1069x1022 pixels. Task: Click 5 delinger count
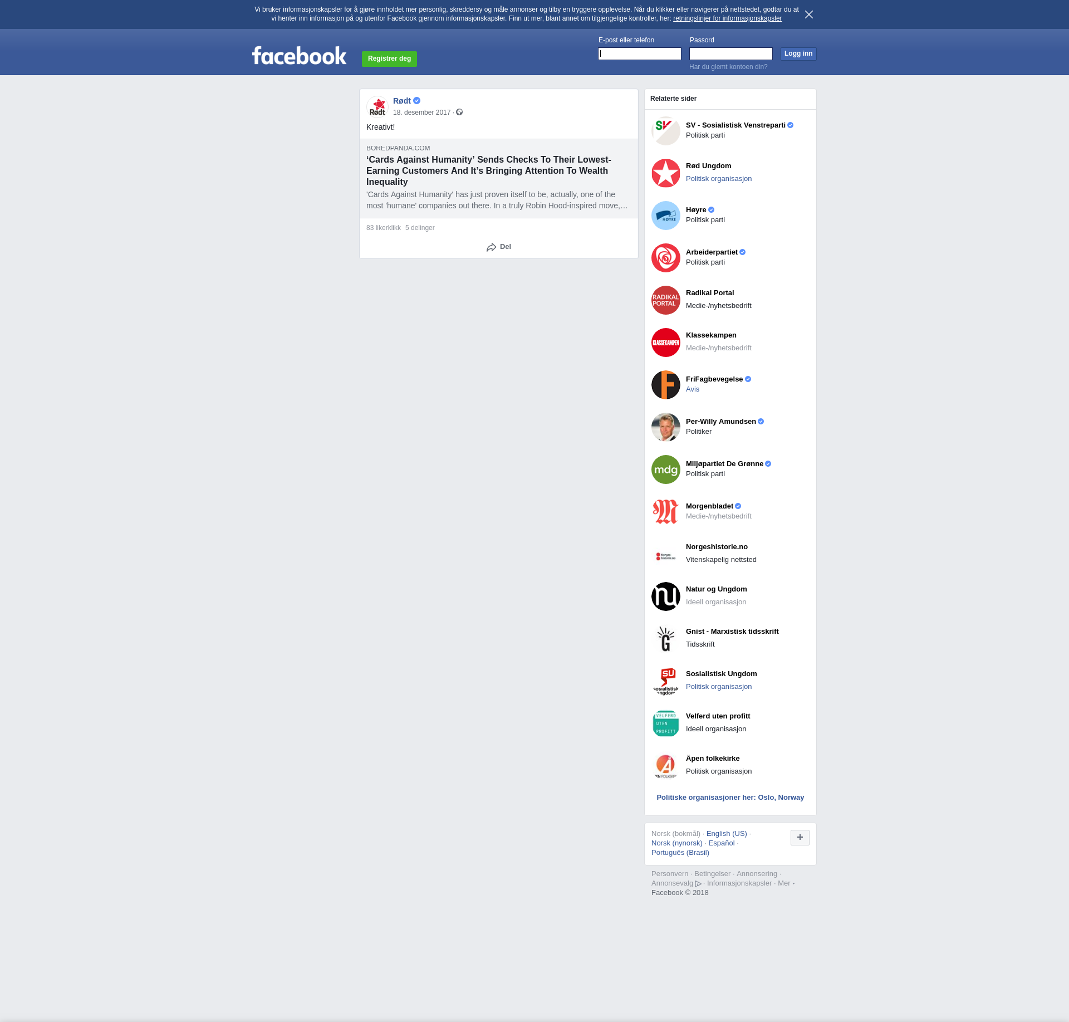tap(420, 228)
